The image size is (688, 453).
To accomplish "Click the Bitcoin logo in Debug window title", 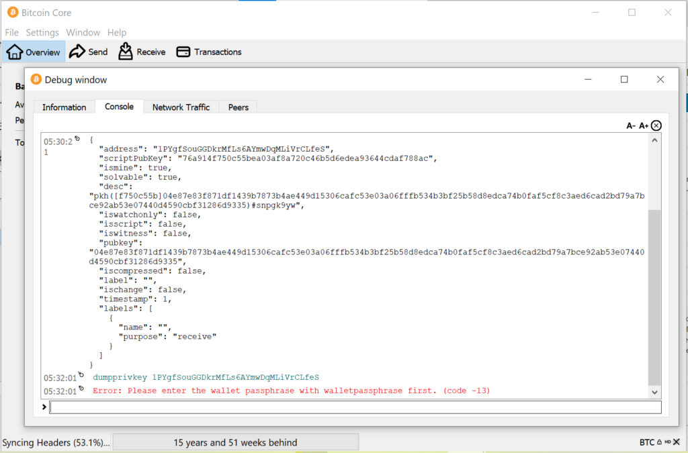I will point(36,79).
